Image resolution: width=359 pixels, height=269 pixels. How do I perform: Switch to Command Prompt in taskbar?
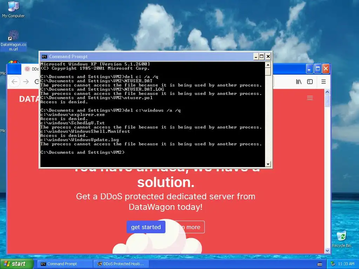tap(65, 264)
